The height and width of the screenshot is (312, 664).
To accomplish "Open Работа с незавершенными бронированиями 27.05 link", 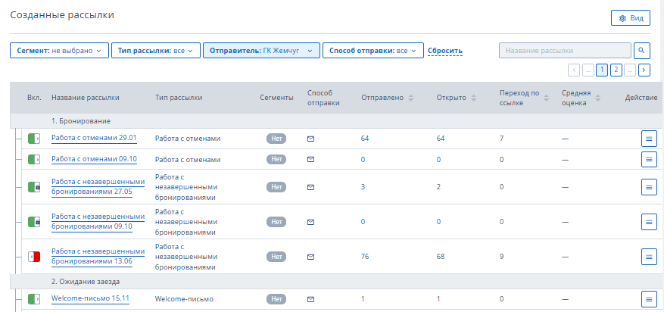I will [x=98, y=187].
